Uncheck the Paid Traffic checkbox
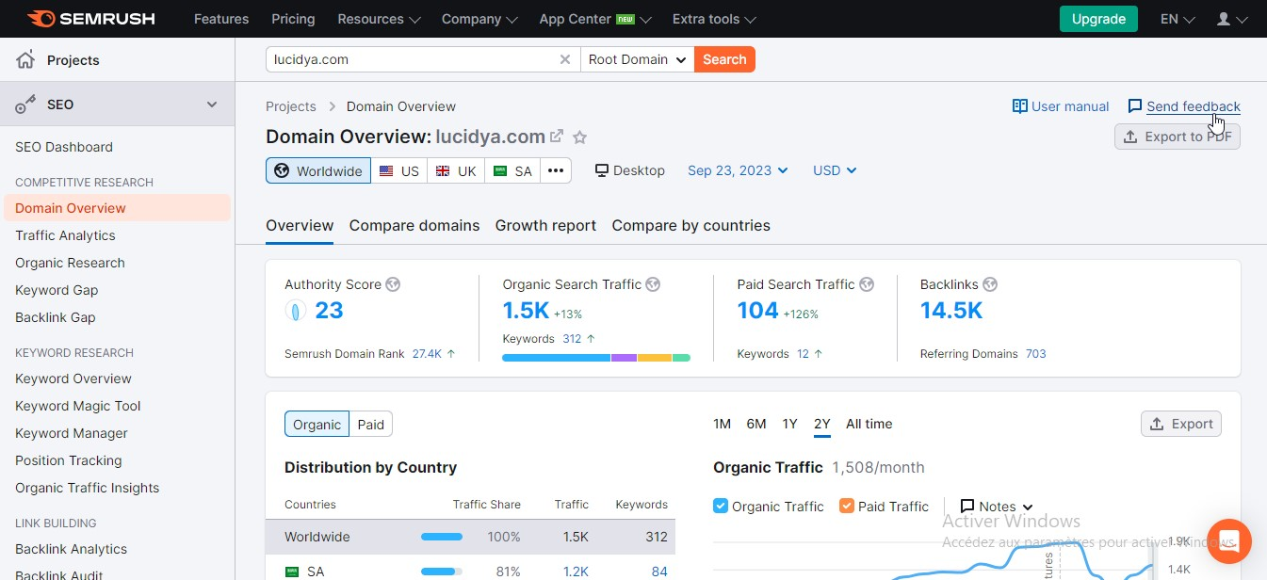The width and height of the screenshot is (1267, 580). tap(847, 506)
